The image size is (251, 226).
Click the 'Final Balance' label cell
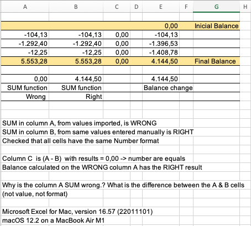(216, 61)
